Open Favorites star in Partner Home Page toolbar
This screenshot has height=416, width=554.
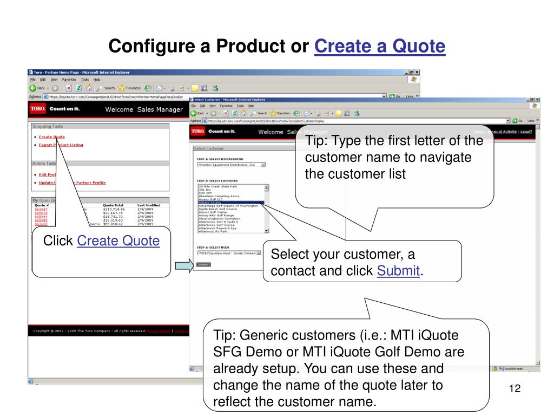[x=129, y=88]
